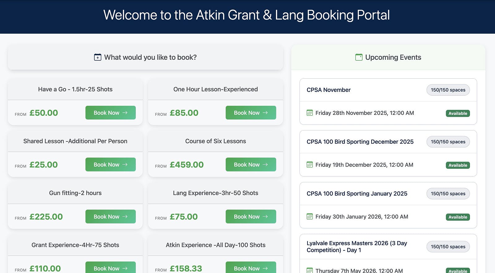Screen dimensions: 495x273
Task: Book Shared Lesson Additional Per Person
Action: (x=110, y=164)
